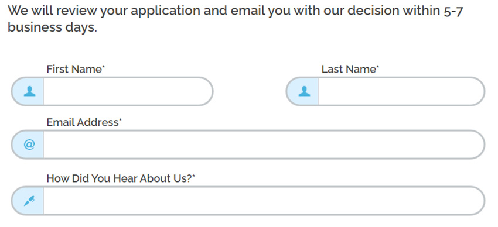The height and width of the screenshot is (227, 498).
Task: Click the '5-7' text in the notice
Action: [x=452, y=11]
